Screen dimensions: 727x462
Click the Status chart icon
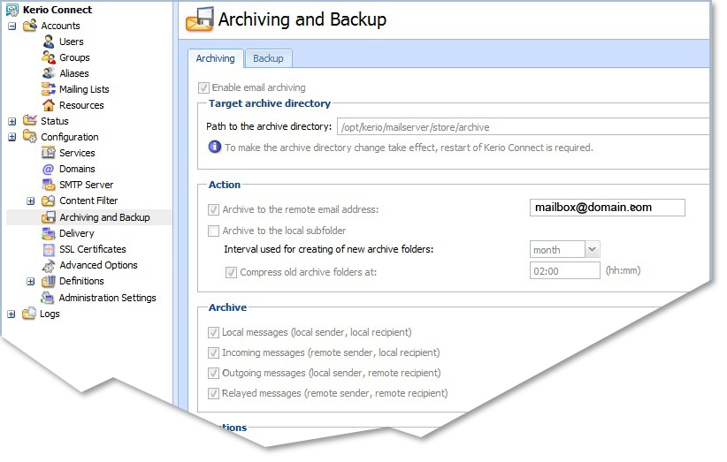click(x=30, y=120)
